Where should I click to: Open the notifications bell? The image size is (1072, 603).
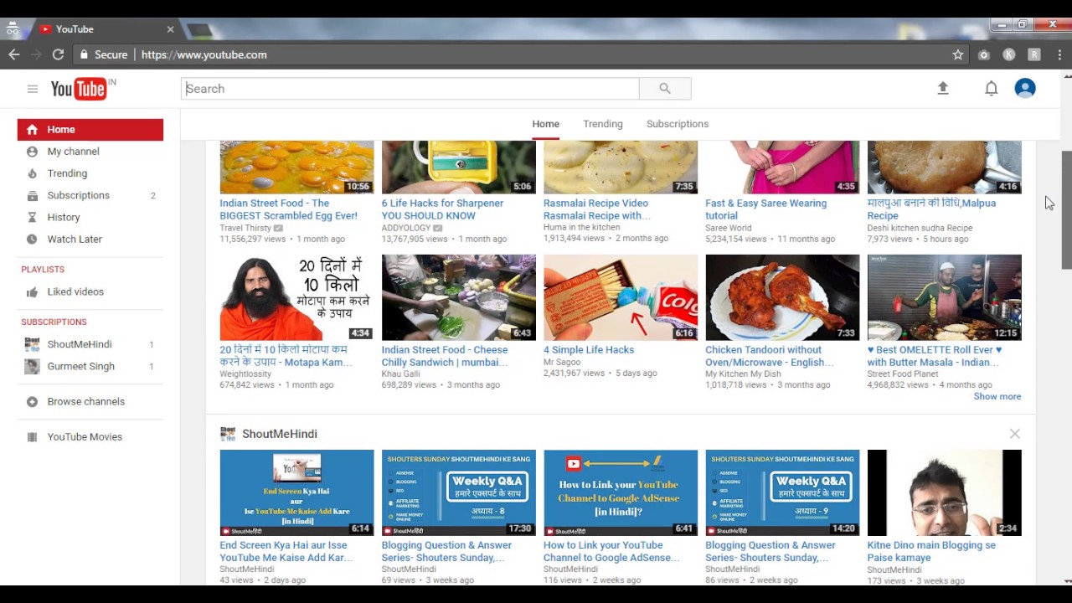pyautogui.click(x=992, y=88)
